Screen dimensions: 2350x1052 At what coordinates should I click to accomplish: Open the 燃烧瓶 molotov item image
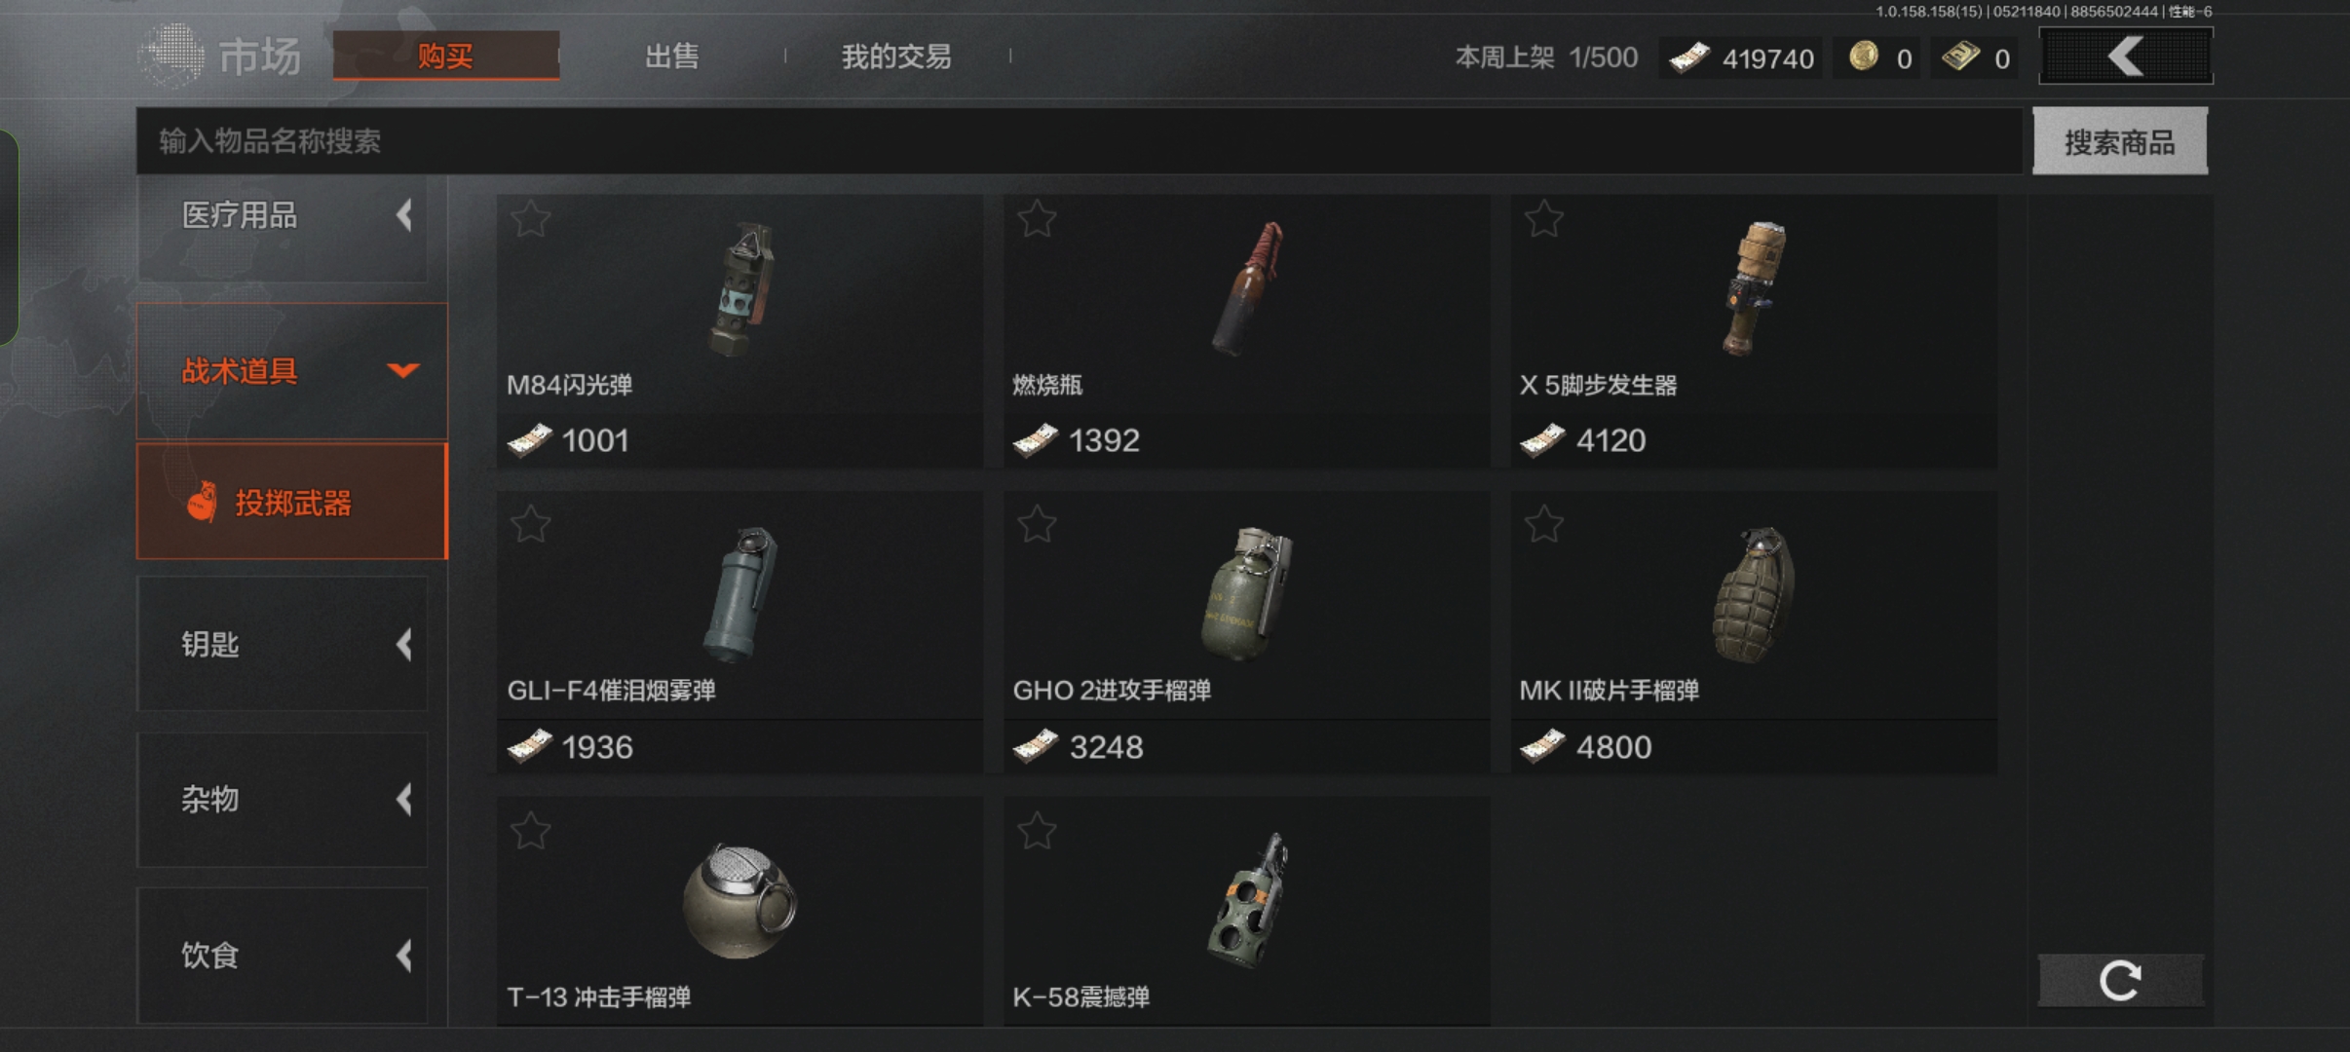1248,289
